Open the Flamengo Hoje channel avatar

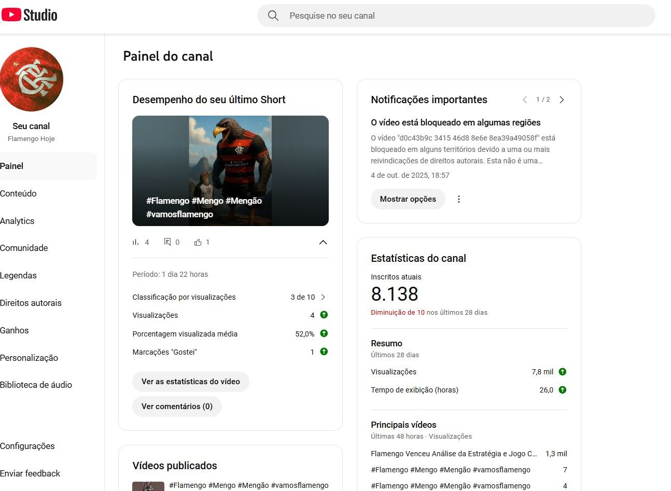(x=32, y=79)
